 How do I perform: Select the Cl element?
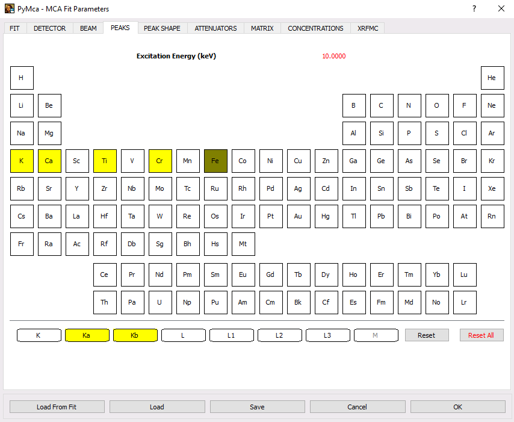(465, 134)
